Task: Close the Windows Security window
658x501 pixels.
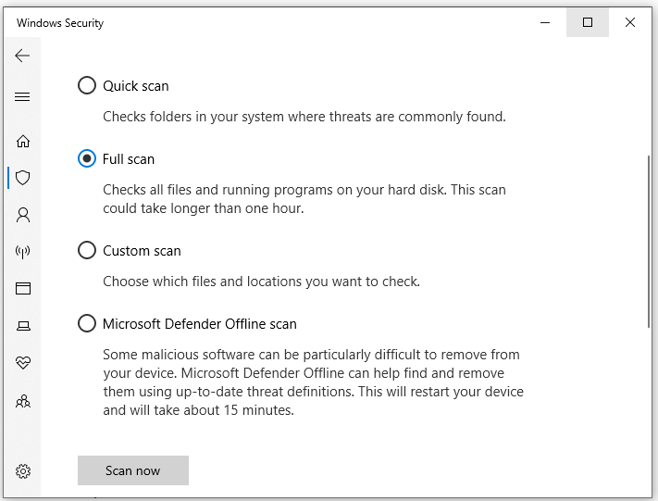Action: (630, 22)
